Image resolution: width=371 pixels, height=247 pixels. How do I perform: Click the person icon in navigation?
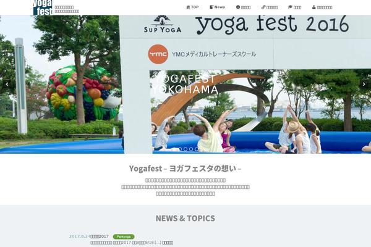tap(314, 7)
